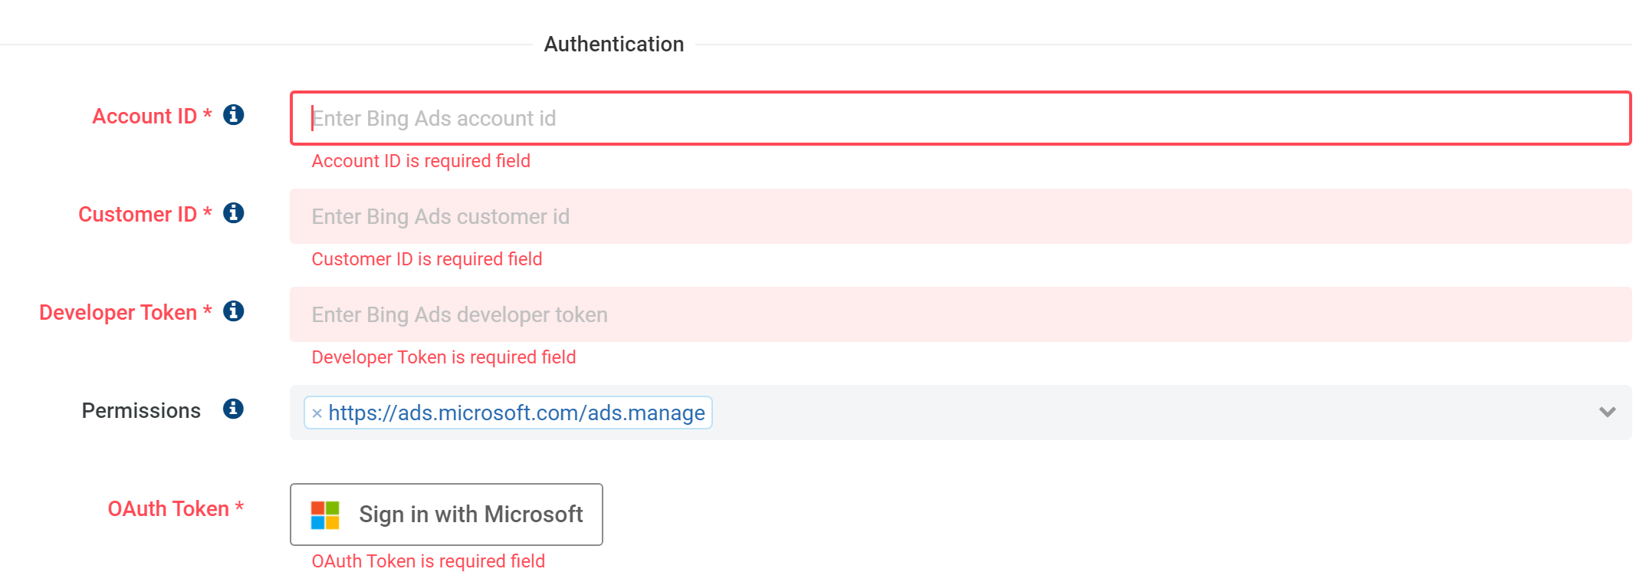This screenshot has height=582, width=1636.
Task: Open the Permissions info icon
Action: pyautogui.click(x=233, y=409)
